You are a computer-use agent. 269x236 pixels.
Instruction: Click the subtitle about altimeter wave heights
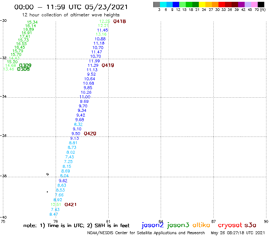click(71, 15)
